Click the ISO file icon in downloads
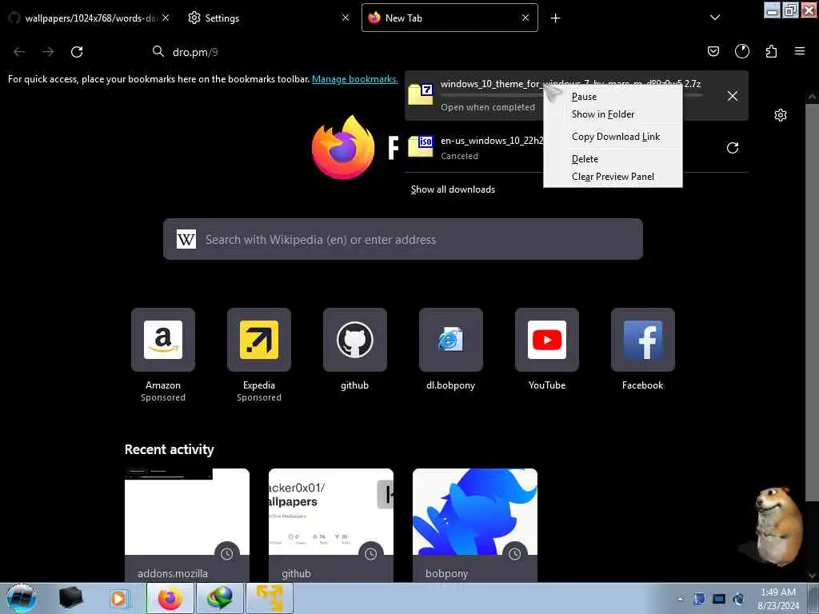 pos(421,146)
